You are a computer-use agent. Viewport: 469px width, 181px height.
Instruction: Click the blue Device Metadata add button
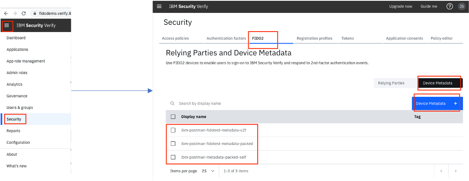[x=437, y=103]
